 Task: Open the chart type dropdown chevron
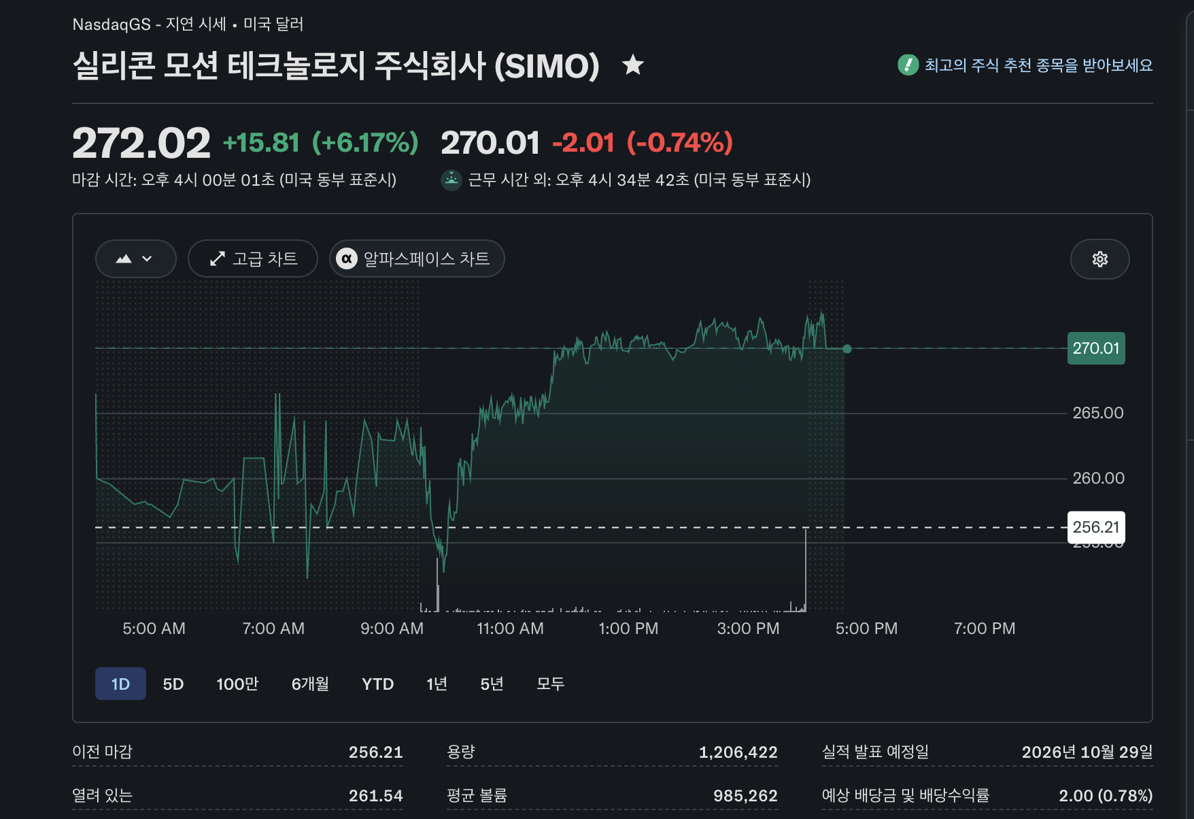(147, 259)
